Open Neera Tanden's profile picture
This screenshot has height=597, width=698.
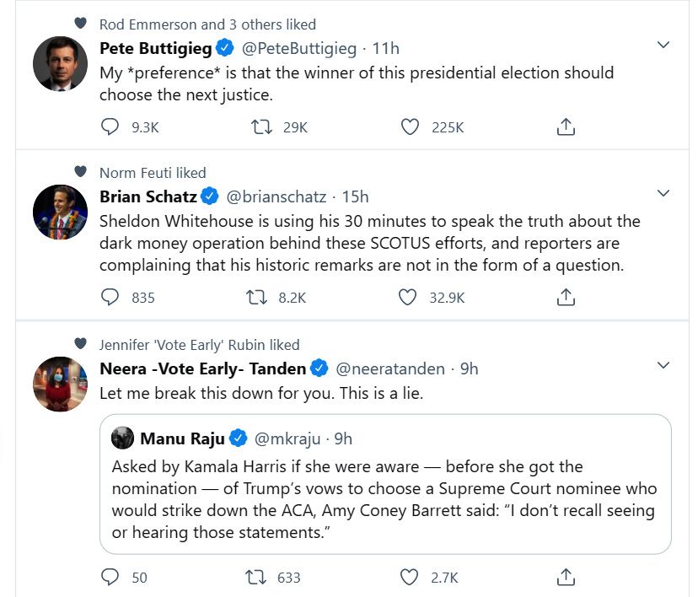click(x=61, y=384)
